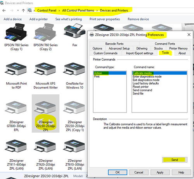Screen dimensions: 194x179
Task: Switch to the Advanced Setup tab
Action: 119,48
